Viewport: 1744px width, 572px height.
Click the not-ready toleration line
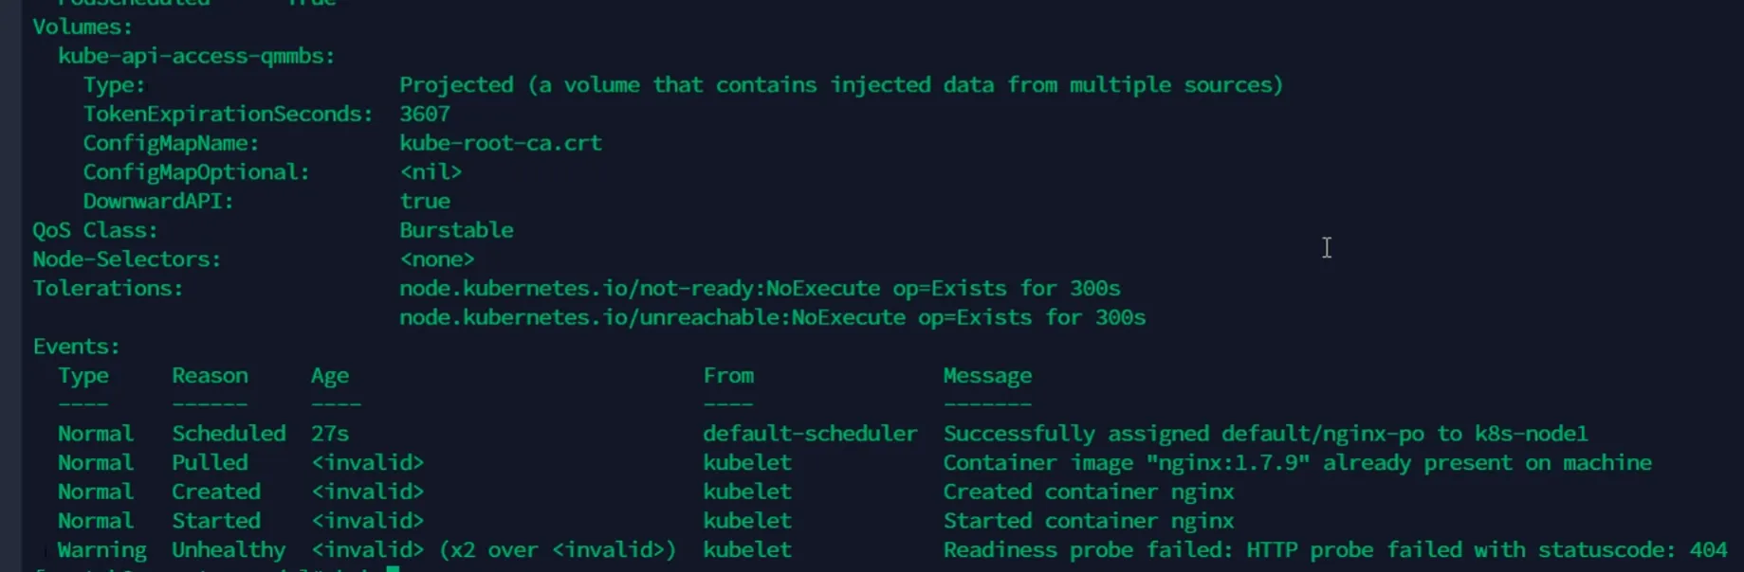[759, 288]
